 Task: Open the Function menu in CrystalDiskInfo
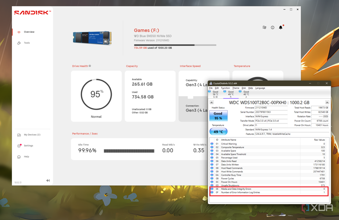[x=226, y=88]
